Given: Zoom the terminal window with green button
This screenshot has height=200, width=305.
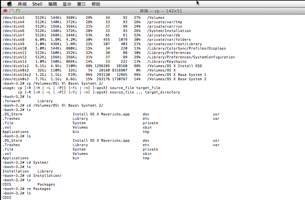Looking at the screenshot, I should [18, 11].
